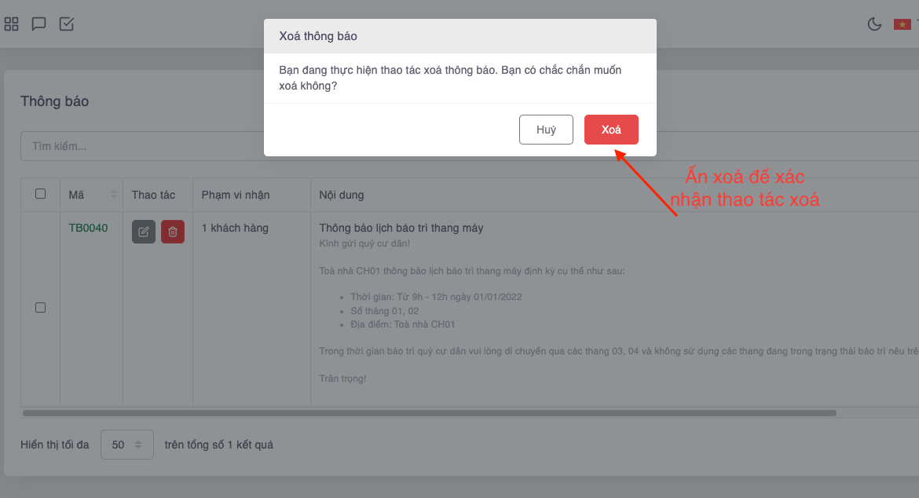Click the Phạm vi nhận column header

236,195
